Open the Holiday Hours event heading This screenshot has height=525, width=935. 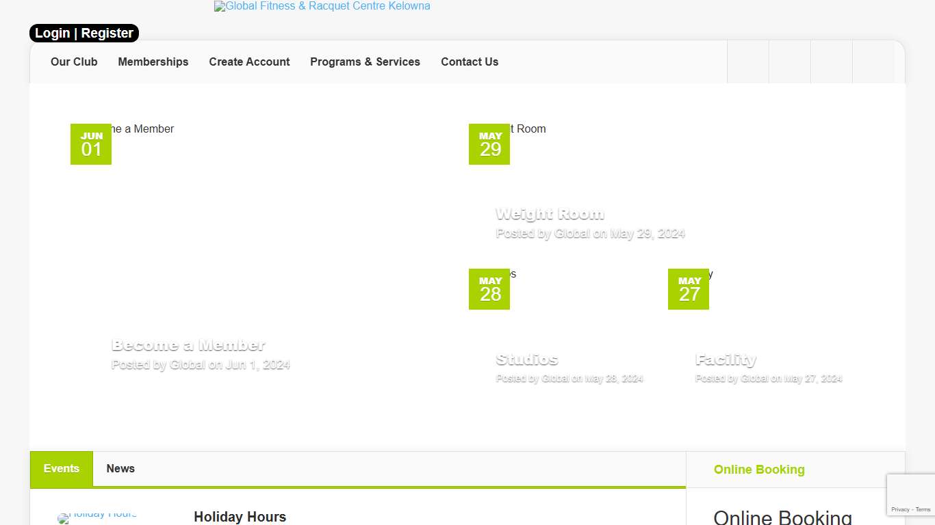coord(240,517)
